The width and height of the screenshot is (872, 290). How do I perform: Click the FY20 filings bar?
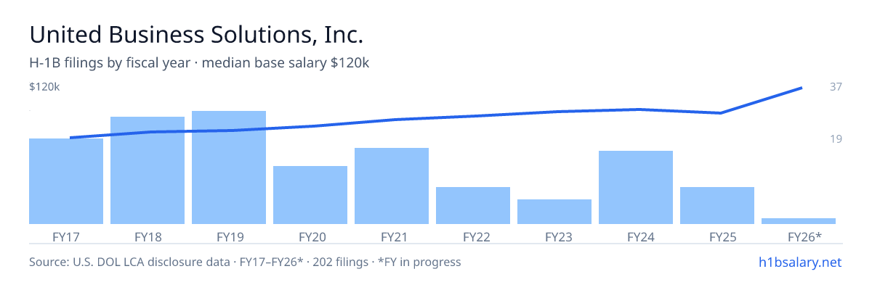(310, 195)
